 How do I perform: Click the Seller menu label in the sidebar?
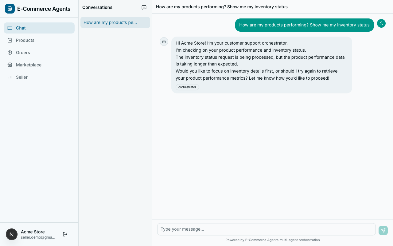click(x=22, y=77)
